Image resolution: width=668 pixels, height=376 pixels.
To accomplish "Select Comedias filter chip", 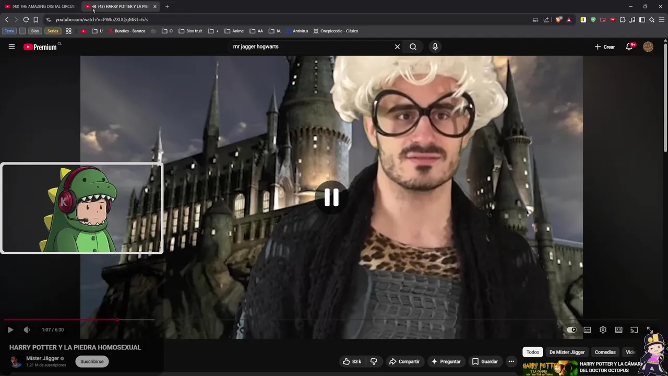I will point(605,352).
